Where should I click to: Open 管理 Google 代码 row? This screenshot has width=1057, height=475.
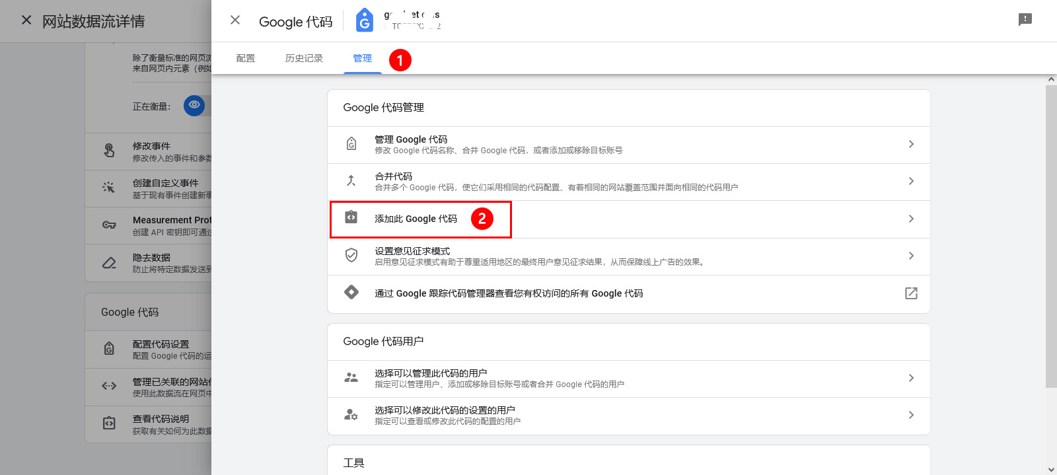tap(629, 145)
